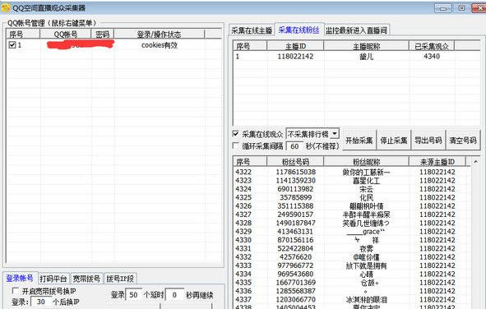486x309 pixels.
Task: Click fan list scrollbar up arrow
Action: [475, 162]
